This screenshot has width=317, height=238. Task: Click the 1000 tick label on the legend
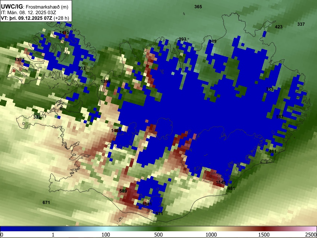(211, 235)
